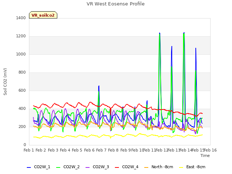Click the Soil CO2 (mV) axis label
Image resolution: width=232 pixels, height=174 pixels.
tap(5, 82)
